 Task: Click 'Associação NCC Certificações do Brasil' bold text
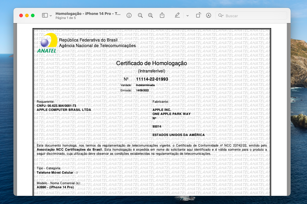pyautogui.click(x=70, y=150)
